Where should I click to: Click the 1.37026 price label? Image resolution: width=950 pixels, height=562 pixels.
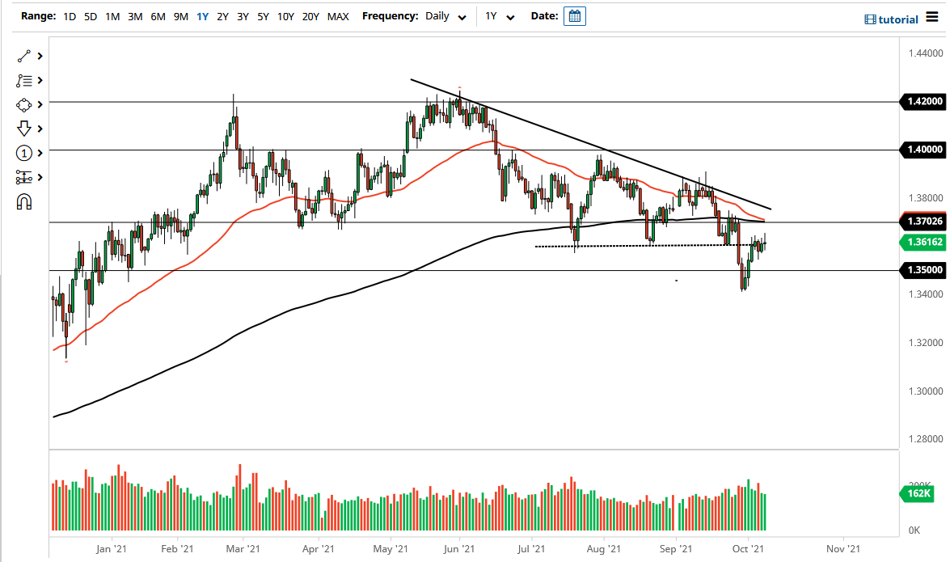tap(922, 221)
